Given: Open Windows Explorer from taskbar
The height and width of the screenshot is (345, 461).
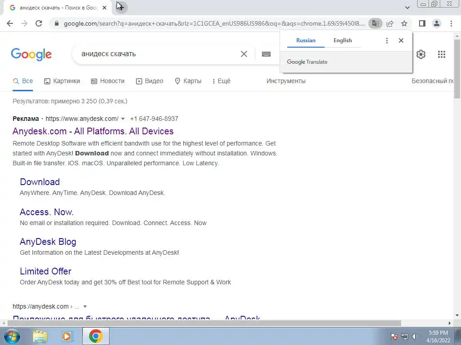Looking at the screenshot, I should [x=40, y=336].
